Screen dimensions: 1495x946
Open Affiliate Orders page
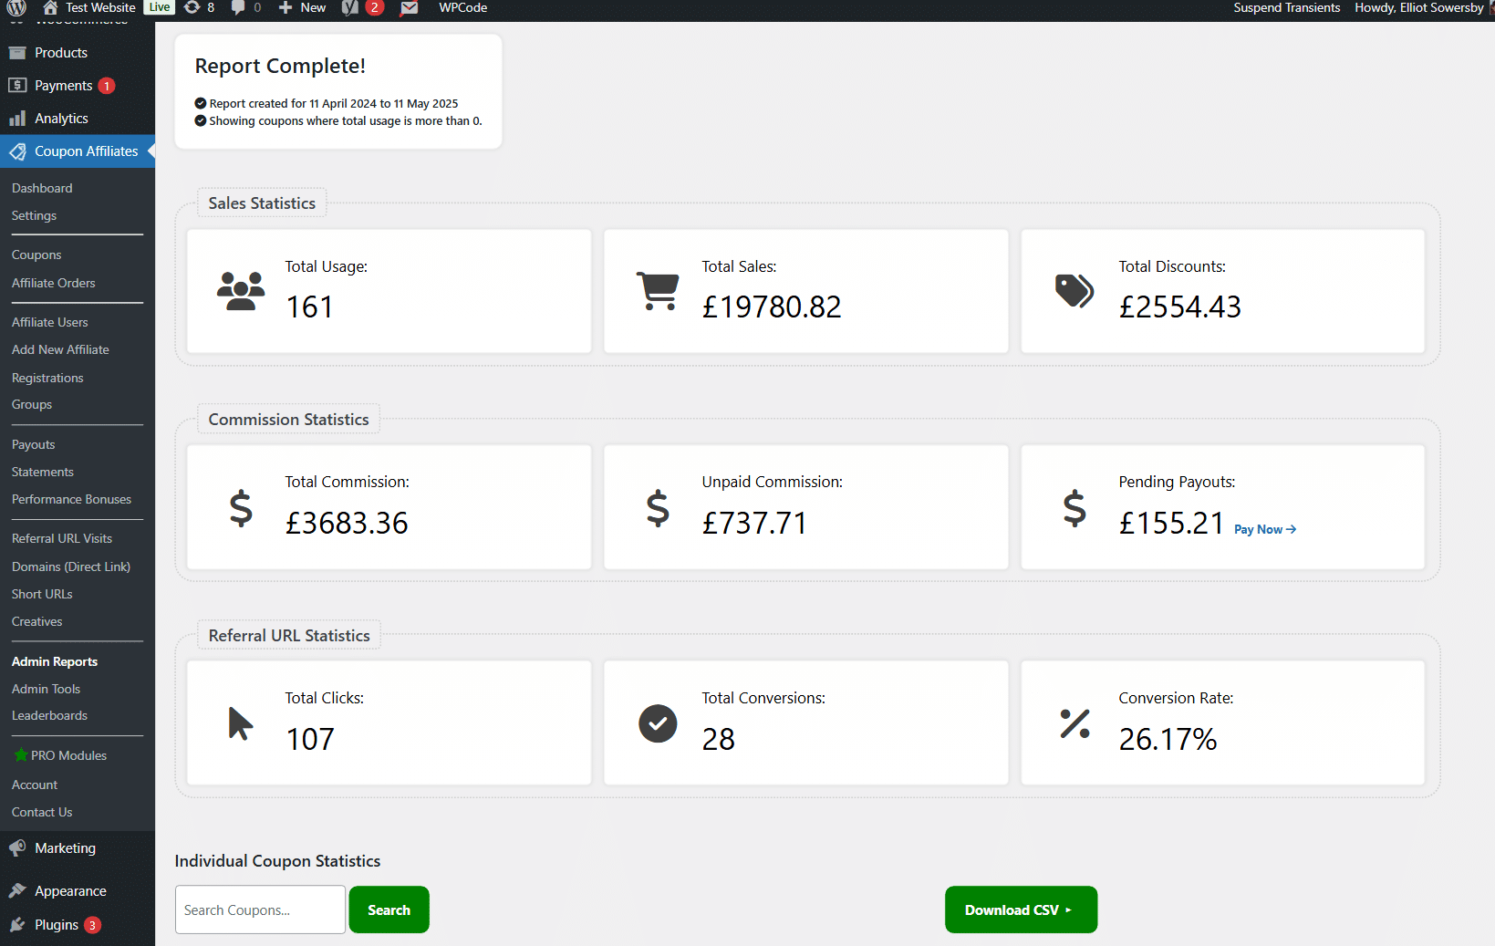(53, 283)
